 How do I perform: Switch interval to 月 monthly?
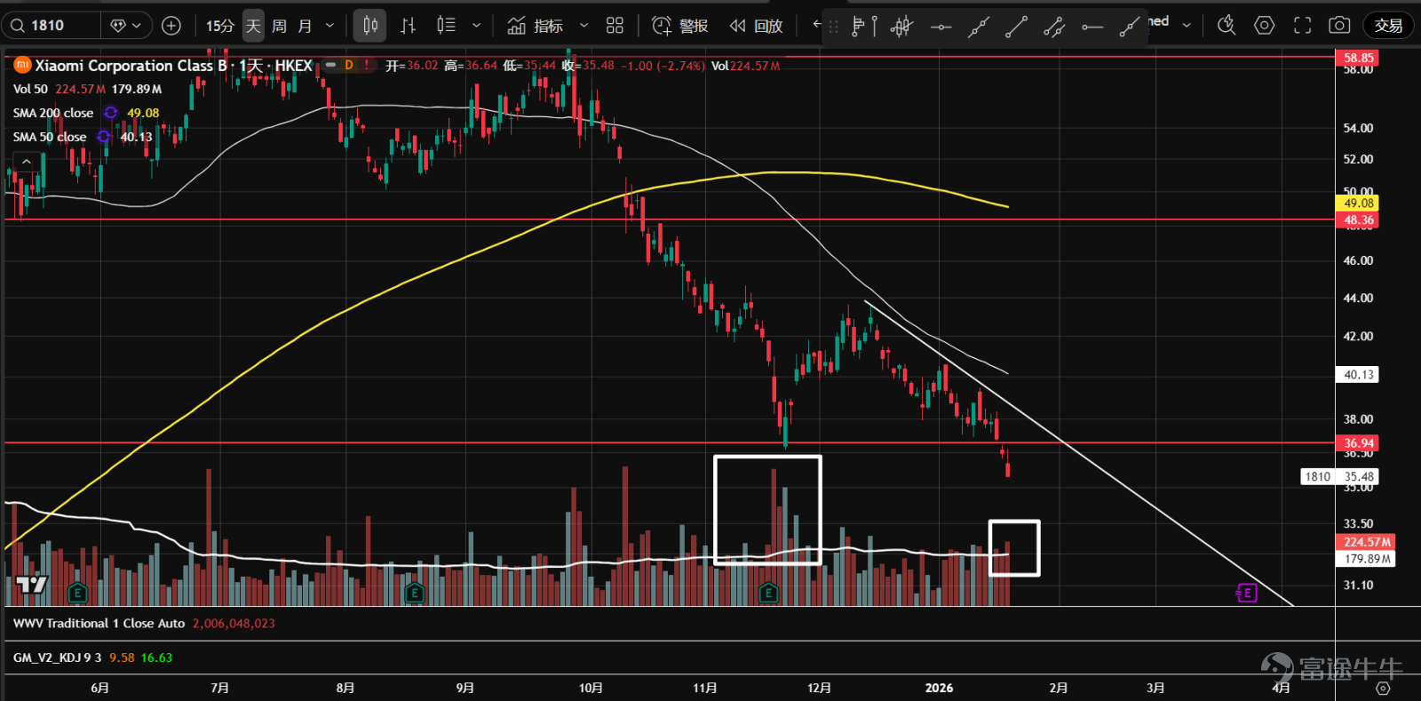pyautogui.click(x=305, y=26)
